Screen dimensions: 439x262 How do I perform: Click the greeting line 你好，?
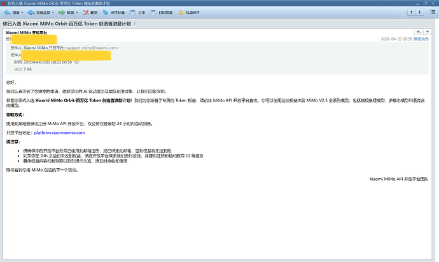pos(11,82)
